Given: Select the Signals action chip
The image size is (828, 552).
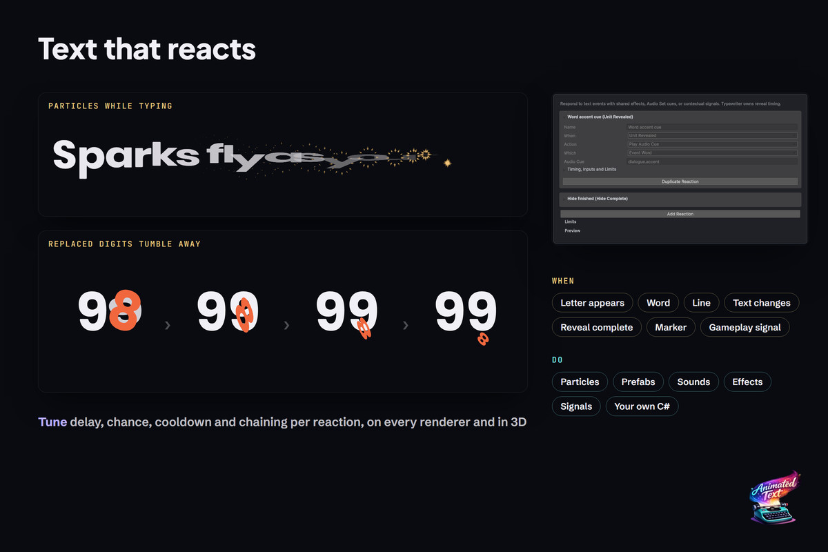Looking at the screenshot, I should pos(576,406).
